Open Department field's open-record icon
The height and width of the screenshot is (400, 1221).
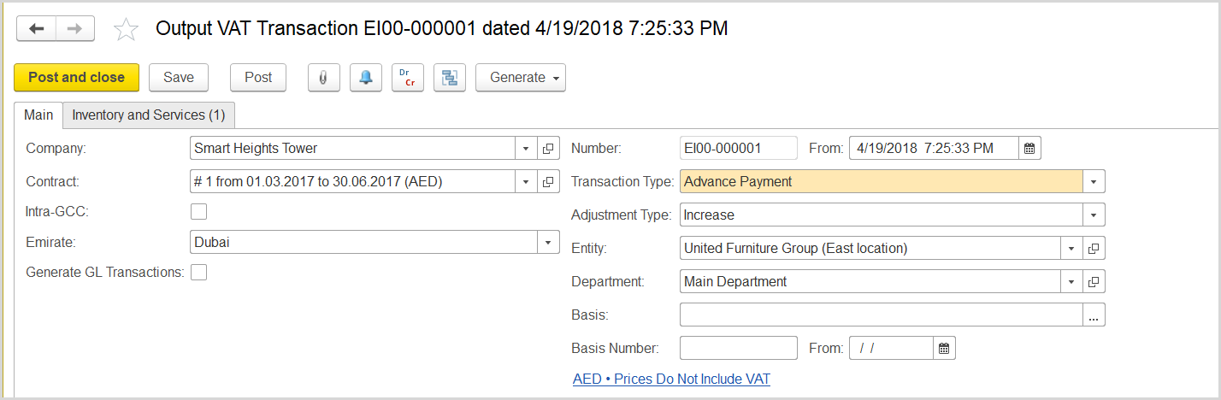tap(1094, 281)
